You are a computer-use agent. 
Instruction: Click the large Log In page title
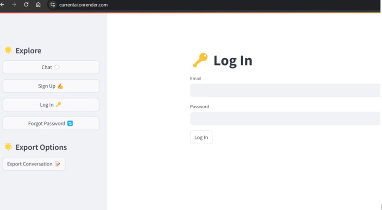[233, 60]
